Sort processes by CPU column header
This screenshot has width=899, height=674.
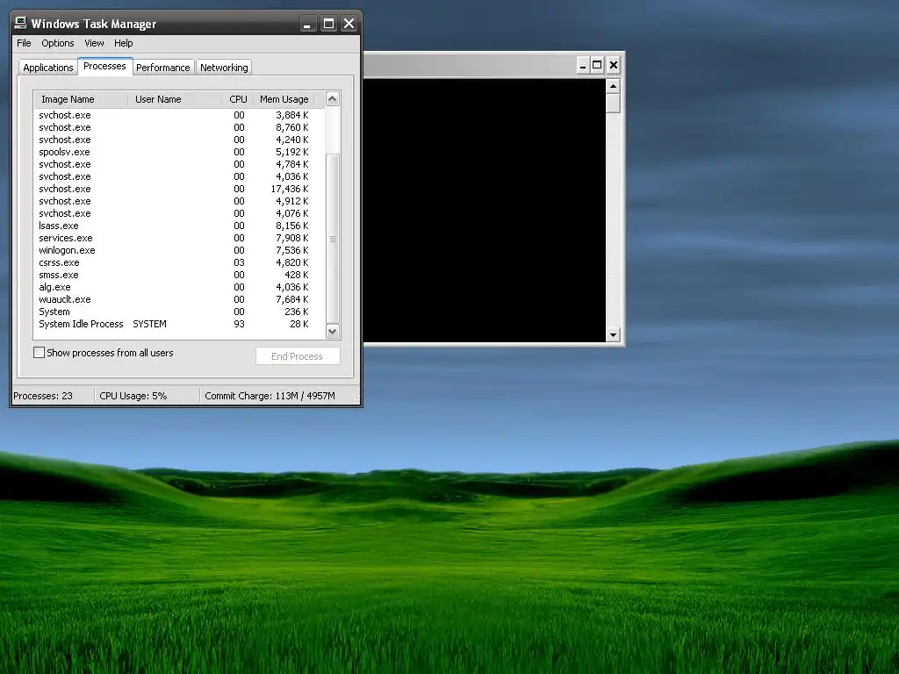coord(237,99)
